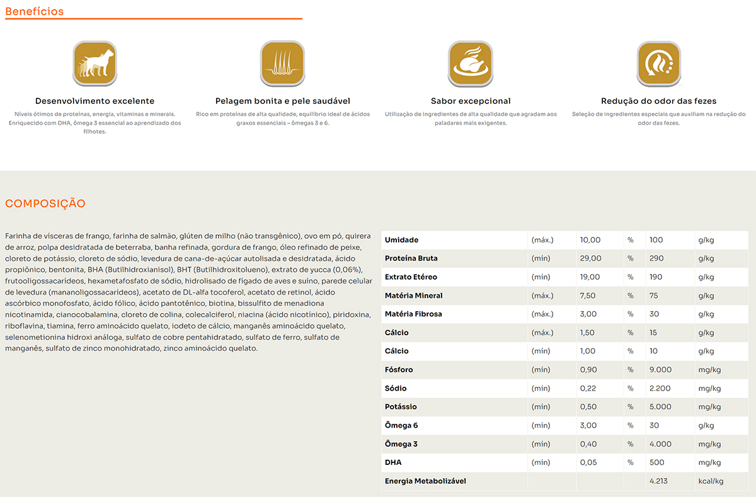Click the roasted chicken flavor icon
Screen dimensions: 756x497
[471, 64]
